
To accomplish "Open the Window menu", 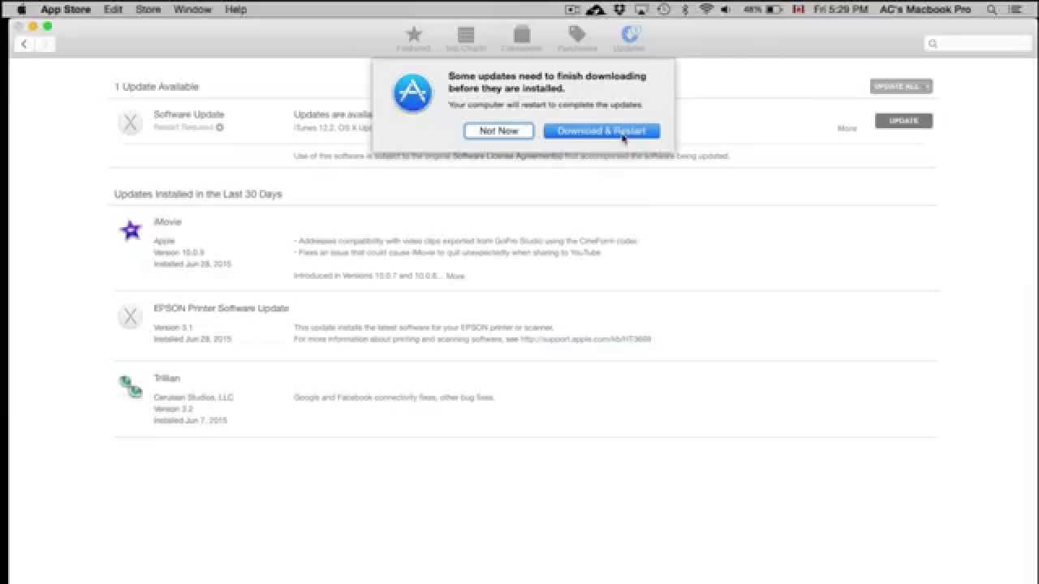I will point(192,10).
